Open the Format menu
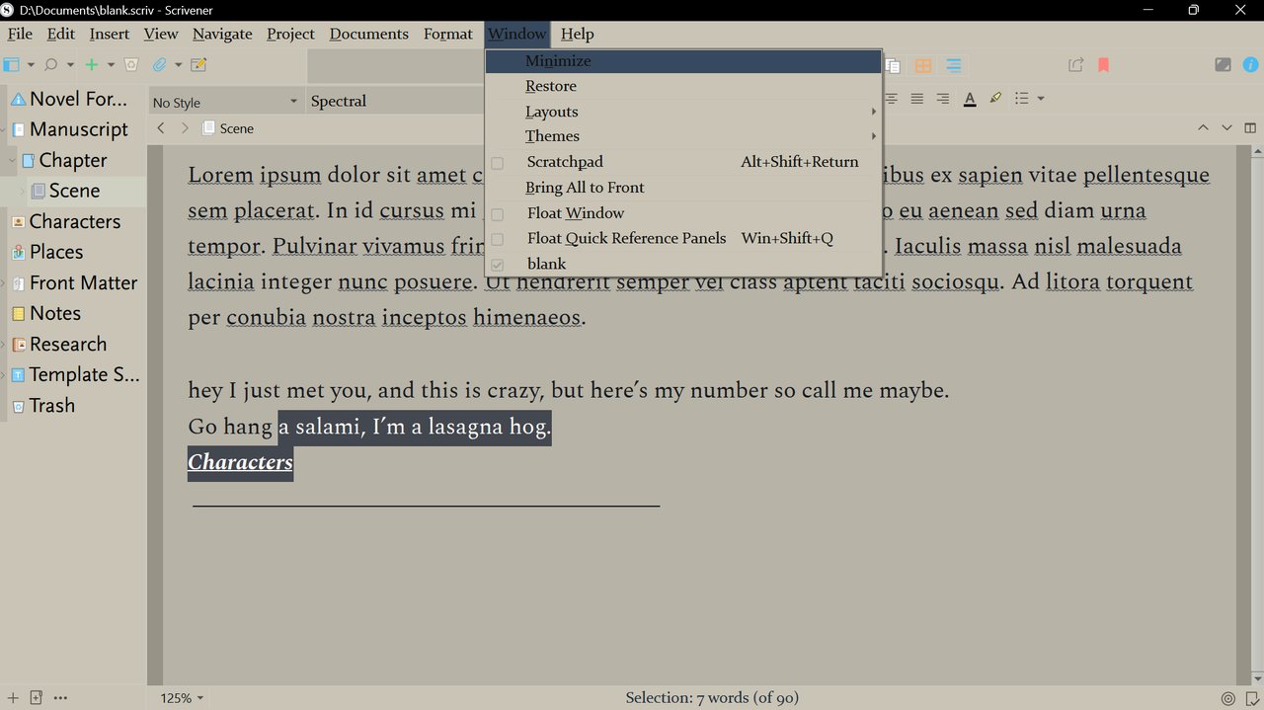Viewport: 1264px width, 710px height. tap(448, 34)
